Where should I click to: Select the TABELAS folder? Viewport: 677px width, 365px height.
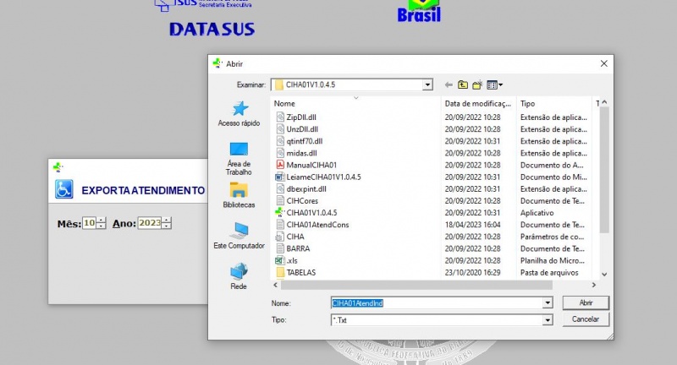(300, 273)
